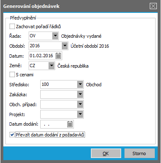
Task: Click the empty Datum dodání date field
Action: tap(54, 124)
